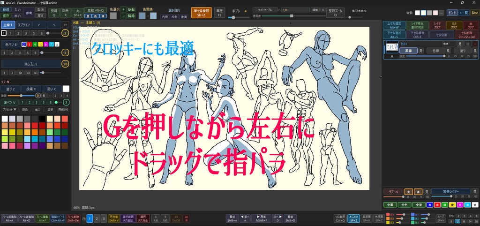Viewport: 480px width, 226px height.
Task: Open more background colors with the … button
Action: coord(441,13)
